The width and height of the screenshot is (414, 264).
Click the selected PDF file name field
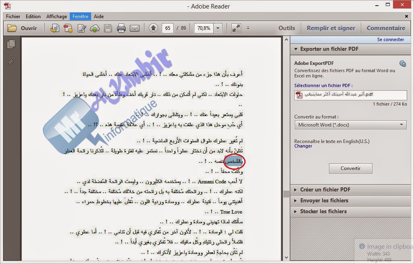(351, 95)
